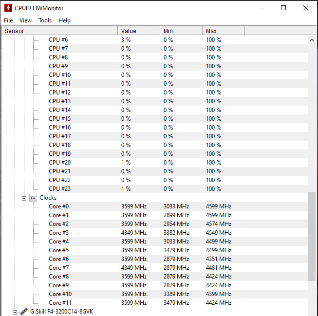Screen dimensions: 318x316
Task: Click the Max column header
Action: tap(224, 31)
